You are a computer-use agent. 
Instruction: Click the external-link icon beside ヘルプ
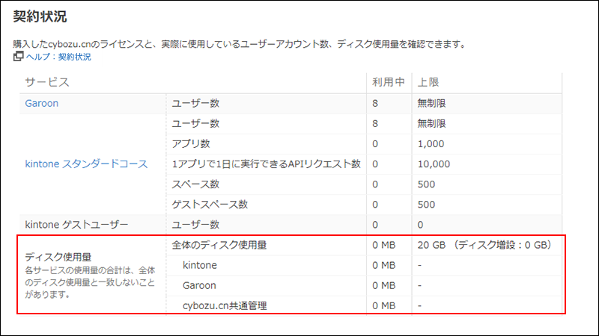point(19,57)
